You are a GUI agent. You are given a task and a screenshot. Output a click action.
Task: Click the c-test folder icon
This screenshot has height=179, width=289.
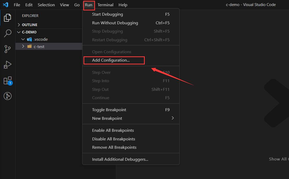tap(30, 46)
